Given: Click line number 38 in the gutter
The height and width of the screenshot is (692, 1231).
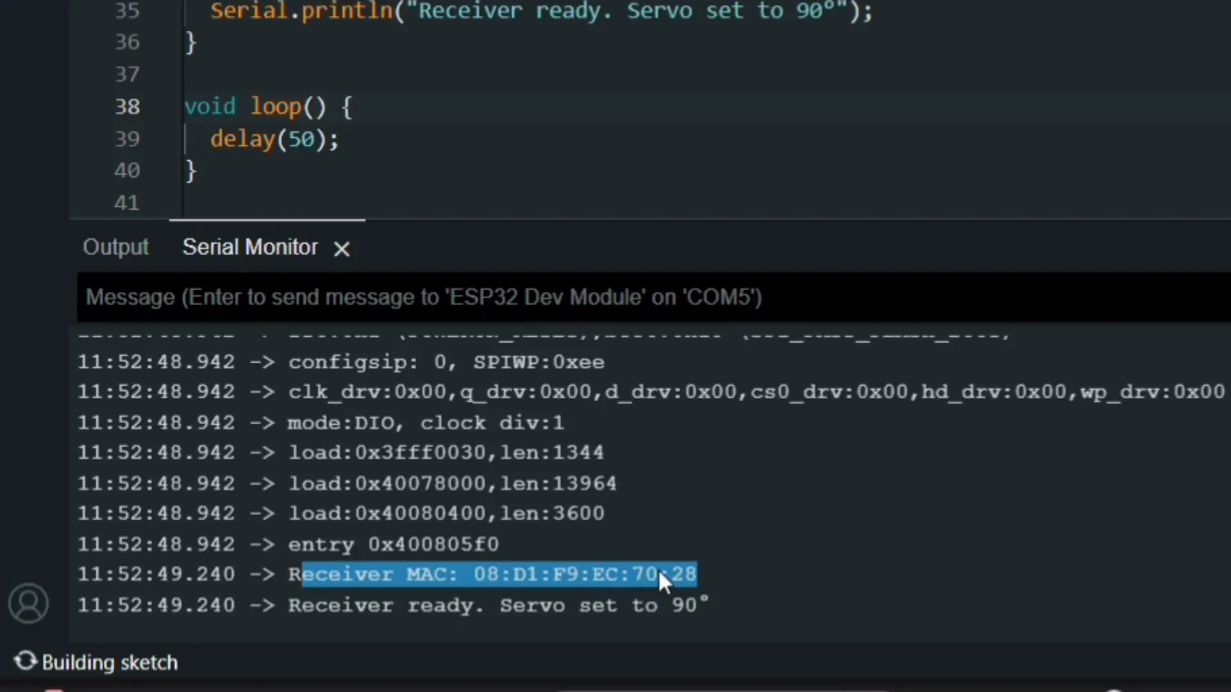Looking at the screenshot, I should tap(127, 106).
